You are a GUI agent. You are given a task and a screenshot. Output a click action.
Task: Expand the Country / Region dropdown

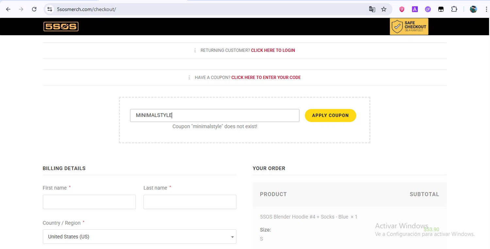pyautogui.click(x=139, y=237)
